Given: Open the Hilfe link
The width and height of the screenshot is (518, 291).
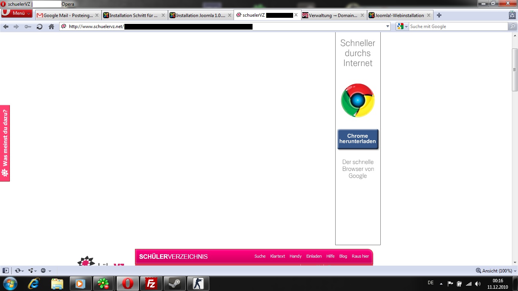Looking at the screenshot, I should pyautogui.click(x=330, y=256).
